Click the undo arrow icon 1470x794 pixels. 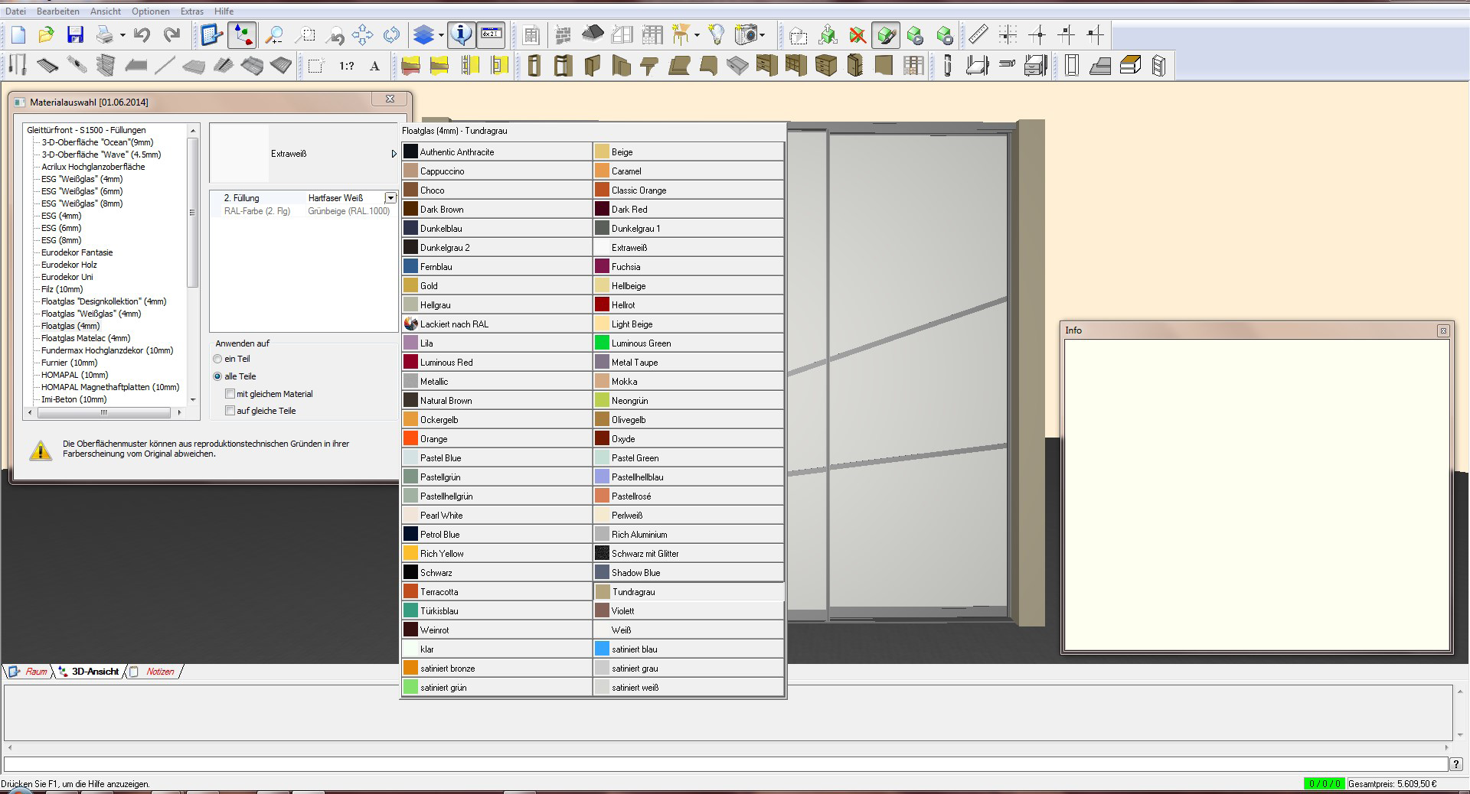(x=142, y=35)
